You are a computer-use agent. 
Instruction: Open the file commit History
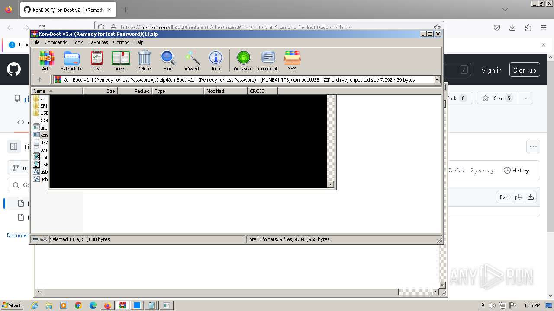[x=516, y=171]
